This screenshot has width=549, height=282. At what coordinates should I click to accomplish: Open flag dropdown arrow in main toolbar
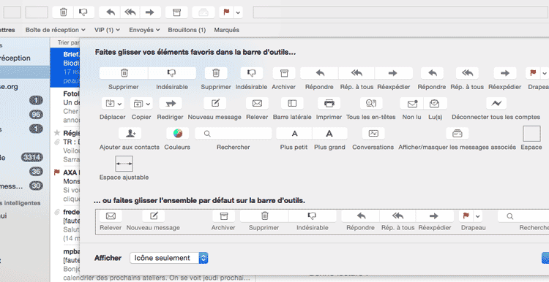238,12
